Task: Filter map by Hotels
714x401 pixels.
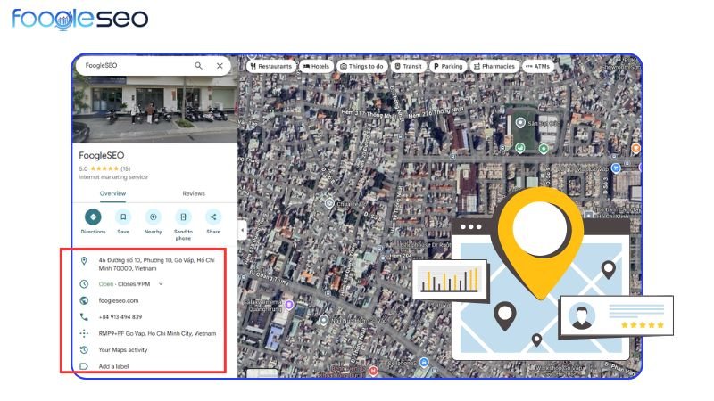Action: pos(316,66)
